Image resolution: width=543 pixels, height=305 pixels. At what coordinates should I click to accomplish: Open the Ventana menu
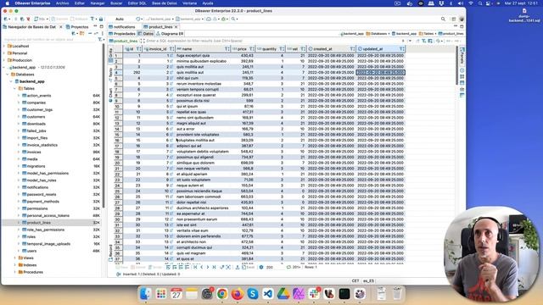coord(189,3)
